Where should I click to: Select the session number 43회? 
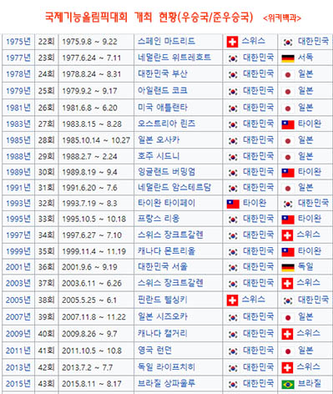tap(46, 384)
